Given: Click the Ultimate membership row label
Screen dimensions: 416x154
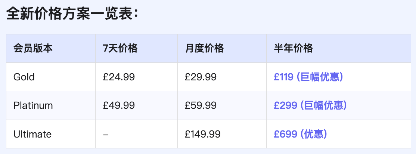Looking at the screenshot, I should pos(32,134).
